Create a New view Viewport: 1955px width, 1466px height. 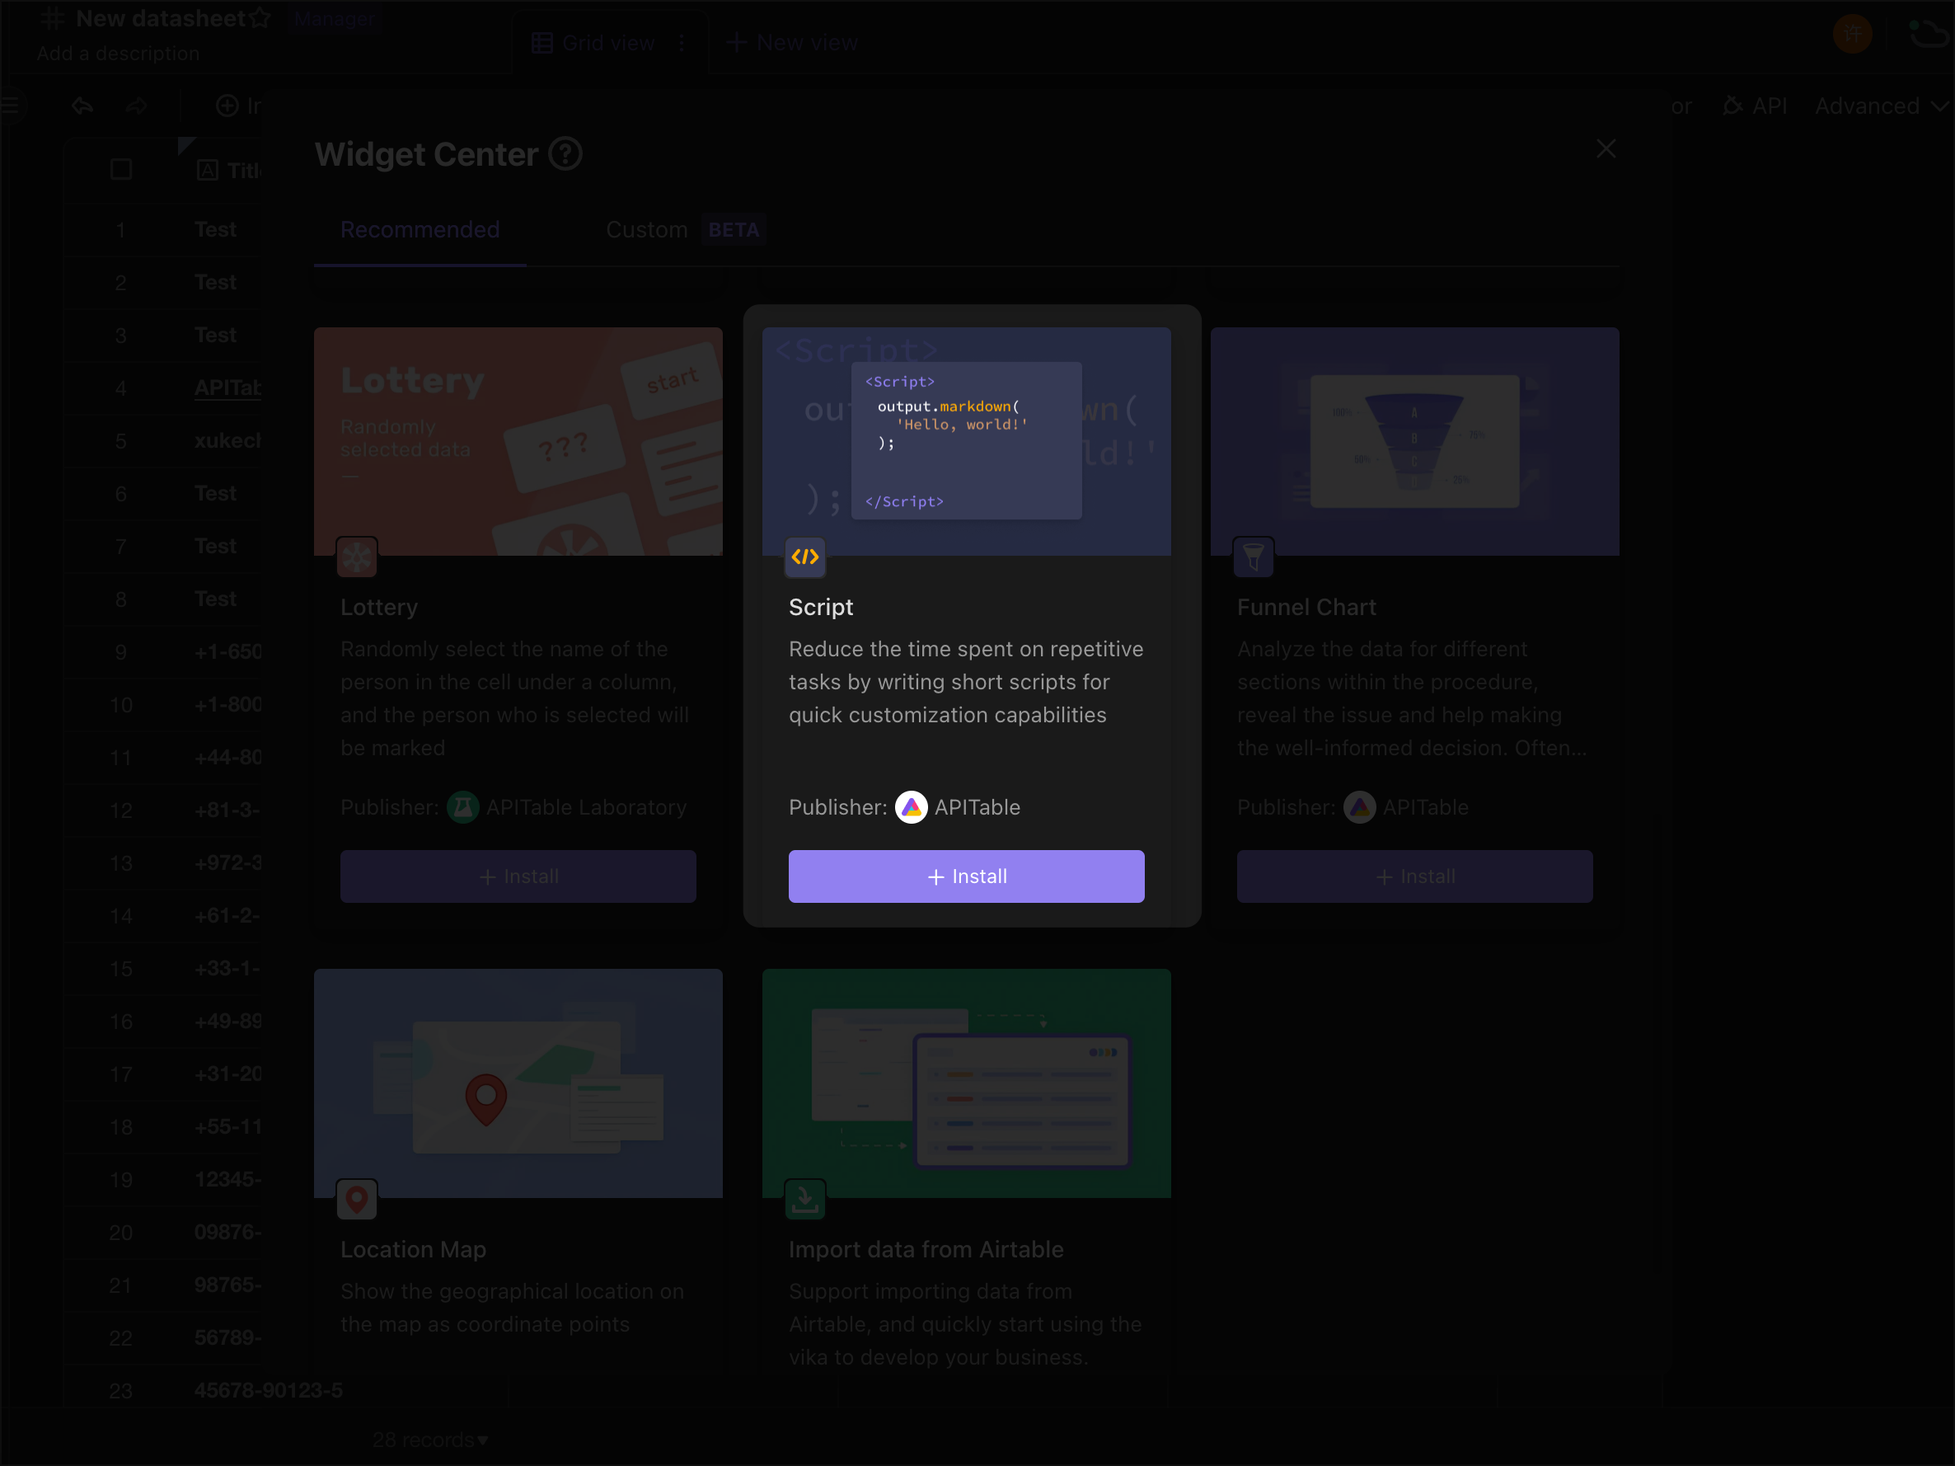pos(791,42)
